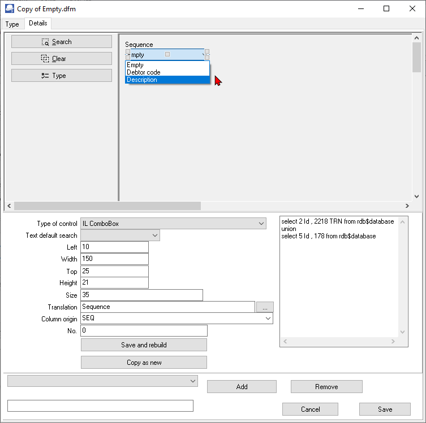Click the application icon in title bar
This screenshot has width=426, height=423.
10,8
